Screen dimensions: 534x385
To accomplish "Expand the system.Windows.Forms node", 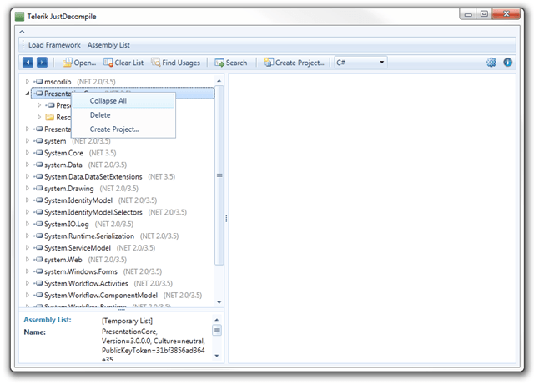I will [x=28, y=271].
